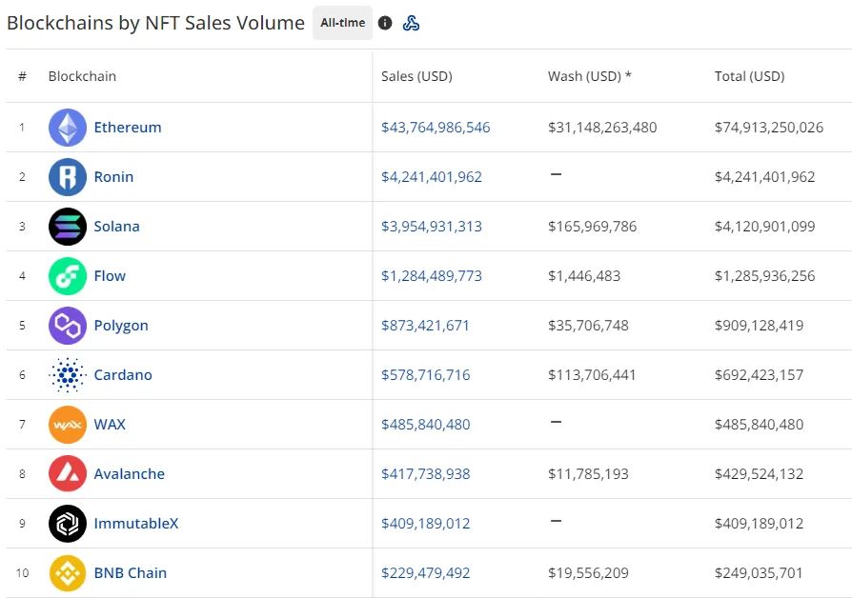Click the Ethereum logo icon
852x598 pixels.
68,128
